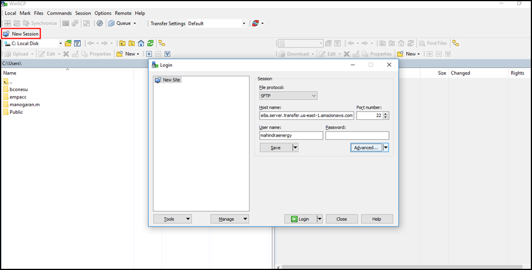Click the Help button in Login dialog

pyautogui.click(x=377, y=219)
